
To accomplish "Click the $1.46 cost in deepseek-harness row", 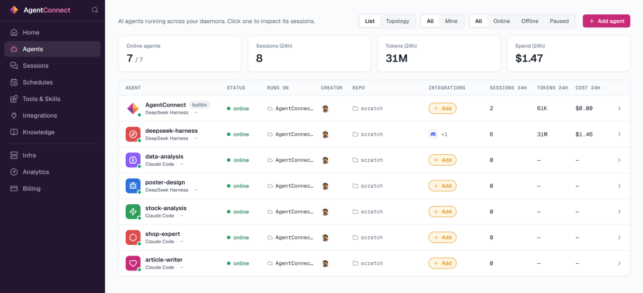I will point(584,134).
